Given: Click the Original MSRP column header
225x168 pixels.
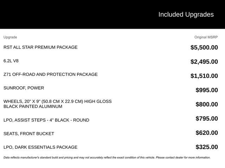Looking at the screenshot, I should pos(206,37).
